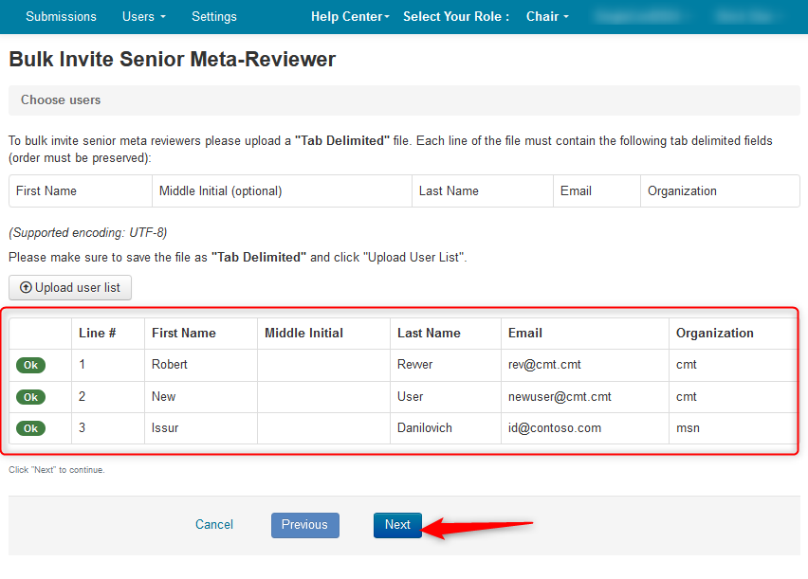Image resolution: width=808 pixels, height=579 pixels.
Task: Click the Ok badge for Issur
Action: 31,428
